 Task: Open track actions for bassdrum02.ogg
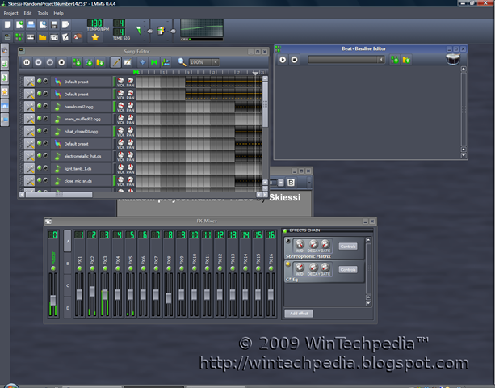(x=29, y=107)
